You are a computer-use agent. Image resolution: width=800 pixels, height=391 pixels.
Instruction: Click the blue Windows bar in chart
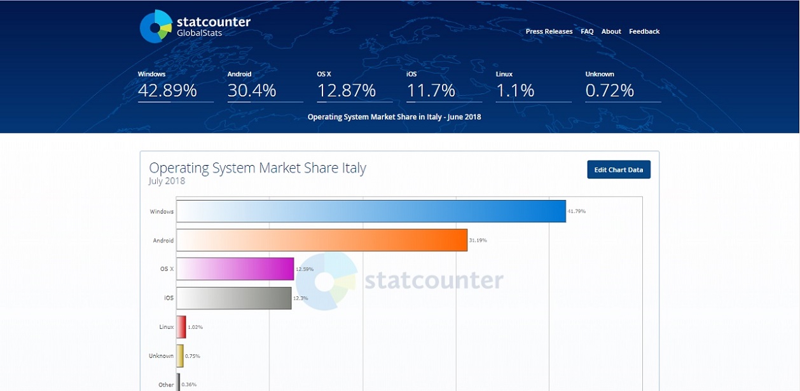371,211
